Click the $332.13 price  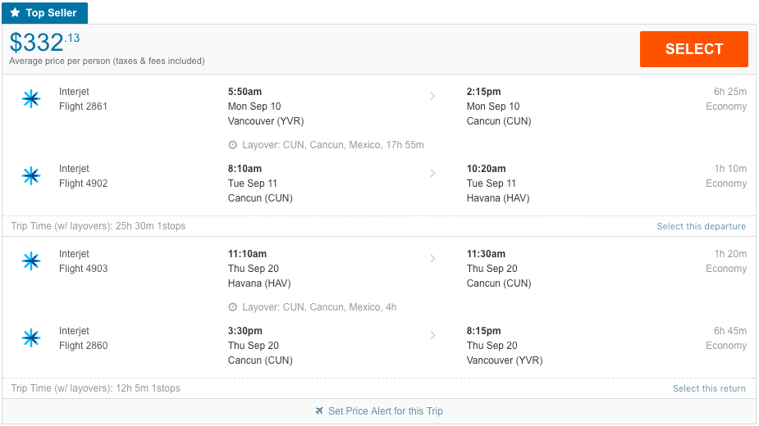[44, 42]
